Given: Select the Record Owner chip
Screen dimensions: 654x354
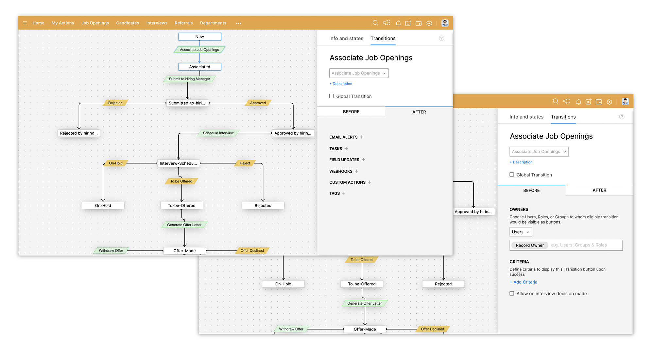Looking at the screenshot, I should pyautogui.click(x=530, y=245).
